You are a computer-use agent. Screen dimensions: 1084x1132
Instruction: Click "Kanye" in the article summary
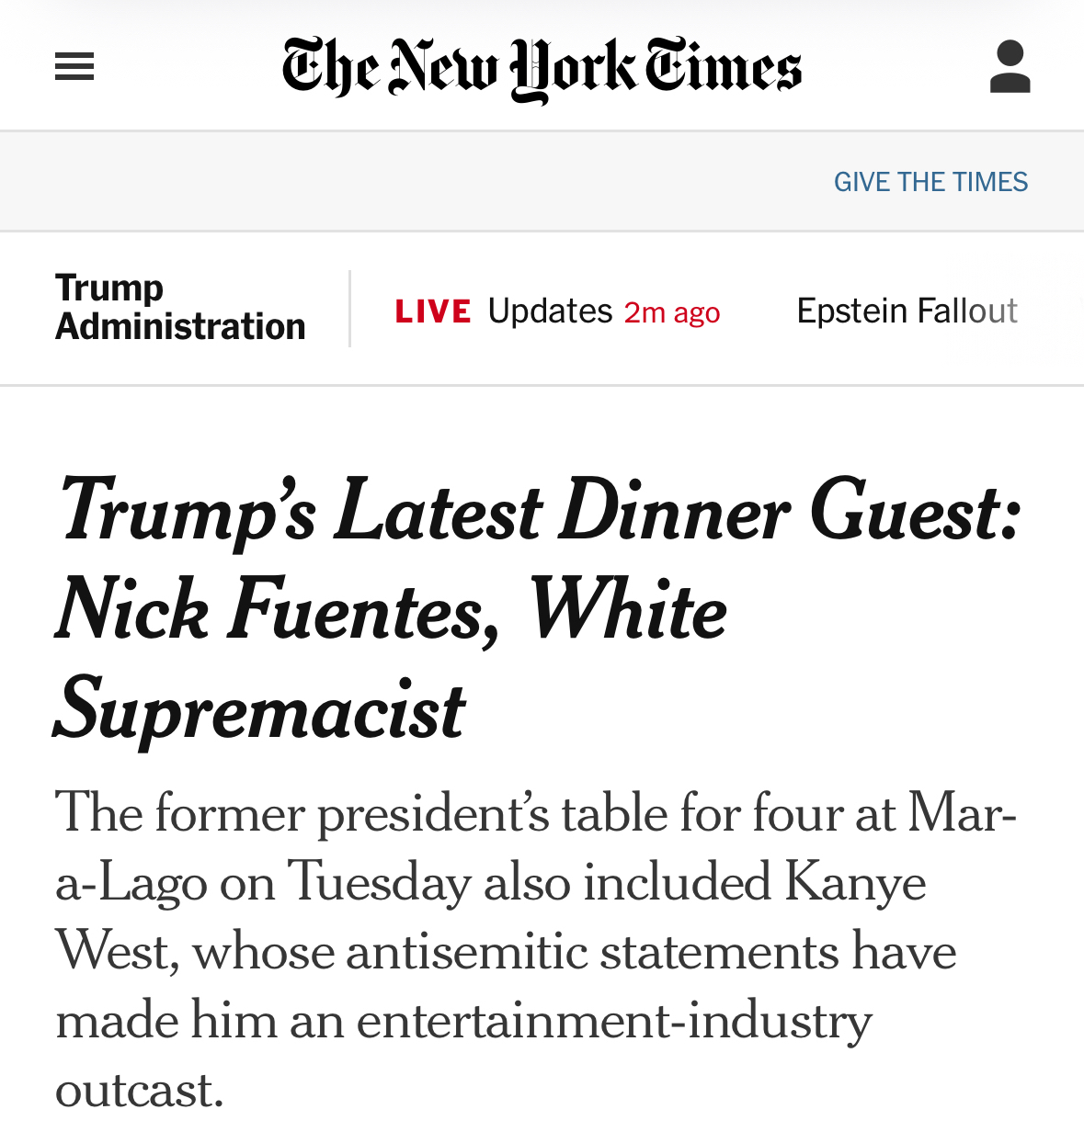click(x=855, y=882)
